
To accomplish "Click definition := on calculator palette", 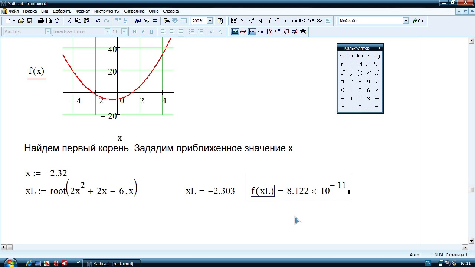I will [x=343, y=107].
